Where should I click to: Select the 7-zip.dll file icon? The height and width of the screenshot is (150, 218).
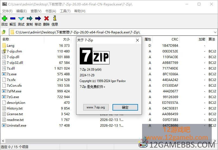click(4, 57)
